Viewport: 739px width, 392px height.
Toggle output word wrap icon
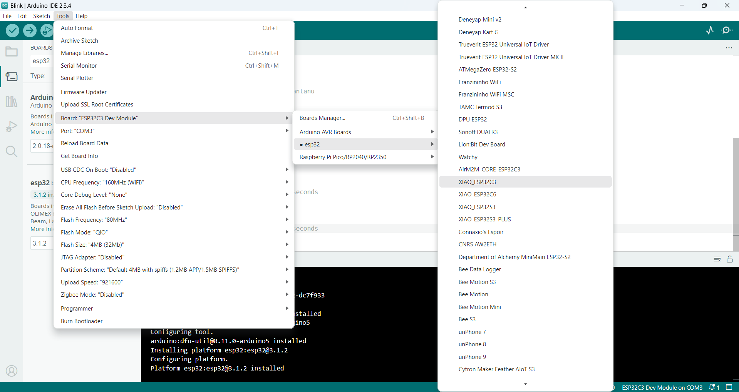pos(717,259)
